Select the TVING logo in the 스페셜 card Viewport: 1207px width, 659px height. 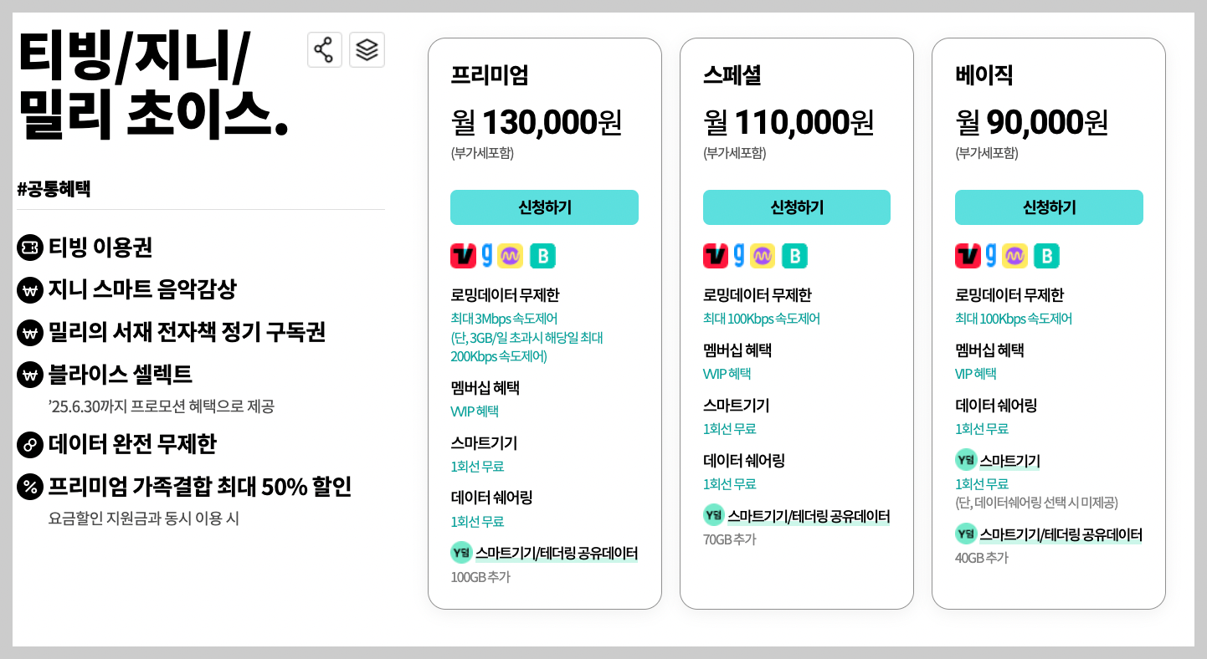click(714, 255)
